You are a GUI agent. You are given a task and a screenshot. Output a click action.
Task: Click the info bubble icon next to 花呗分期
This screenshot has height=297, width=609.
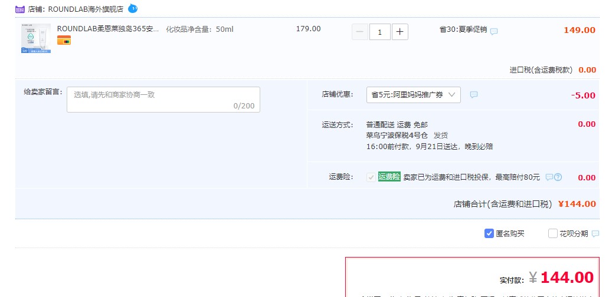click(x=595, y=234)
